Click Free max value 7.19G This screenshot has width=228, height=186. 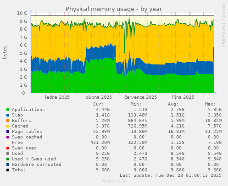pos(215,143)
